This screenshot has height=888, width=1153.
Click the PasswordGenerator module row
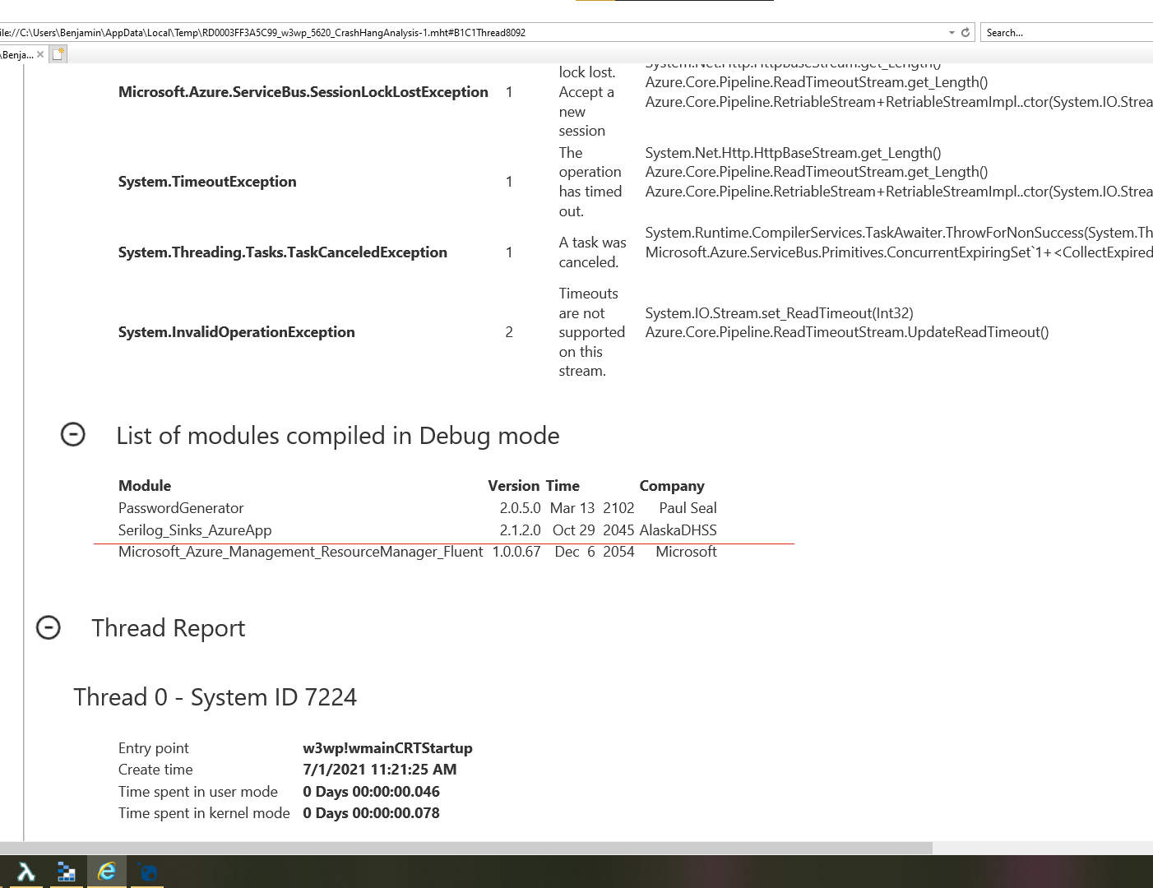pos(181,507)
